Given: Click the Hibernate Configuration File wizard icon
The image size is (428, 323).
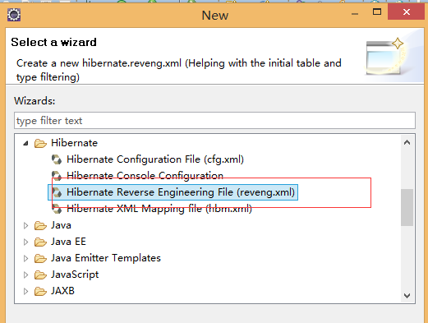Looking at the screenshot, I should pyautogui.click(x=57, y=159).
